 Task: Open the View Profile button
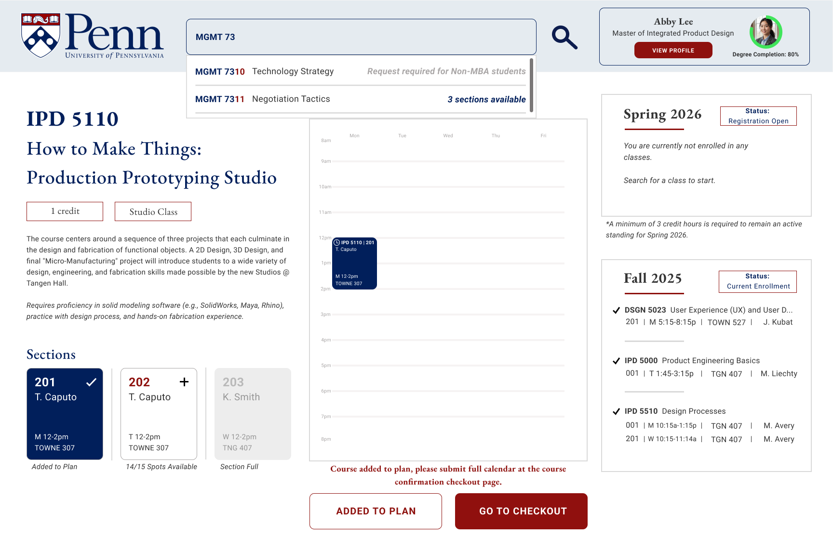pos(673,51)
